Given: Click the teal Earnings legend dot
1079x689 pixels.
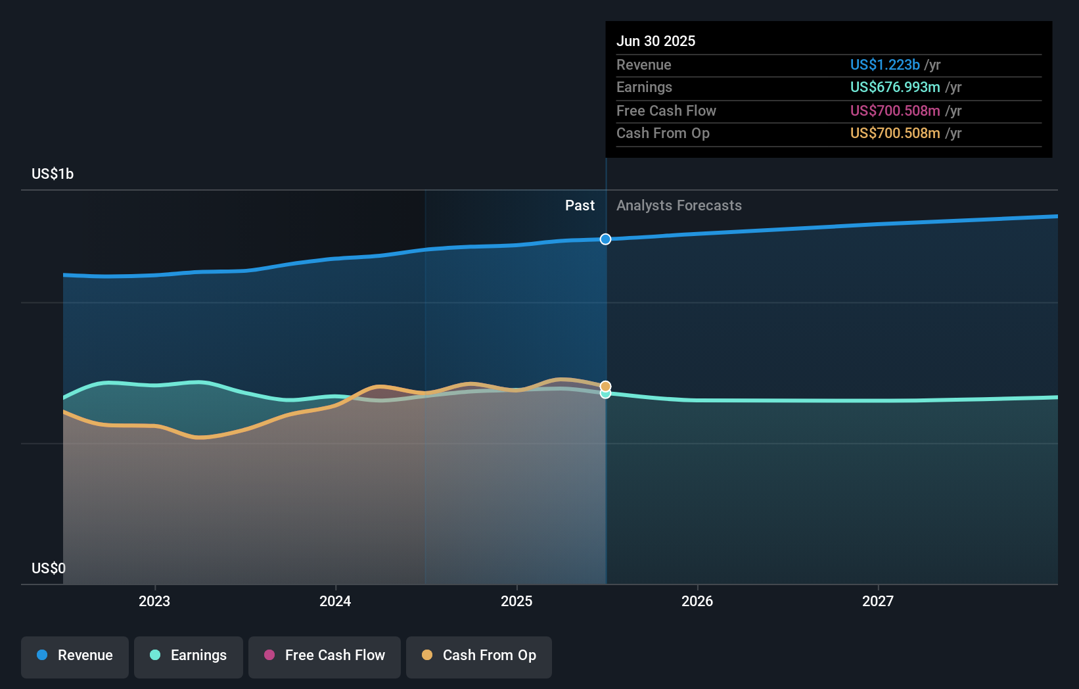Looking at the screenshot, I should pyautogui.click(x=155, y=655).
